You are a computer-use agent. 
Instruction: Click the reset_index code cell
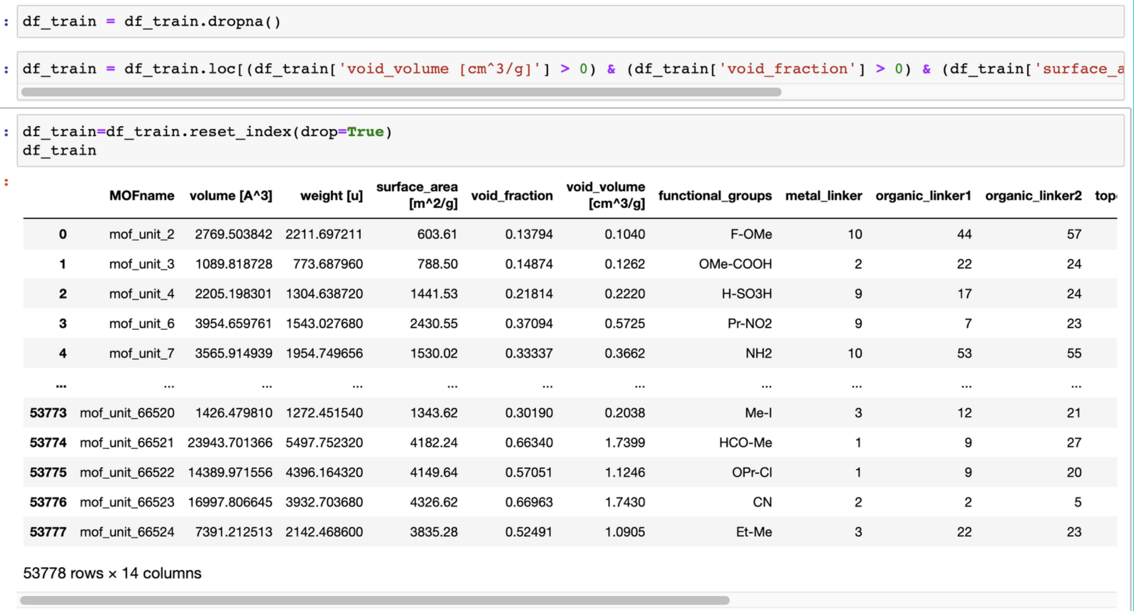coord(570,141)
